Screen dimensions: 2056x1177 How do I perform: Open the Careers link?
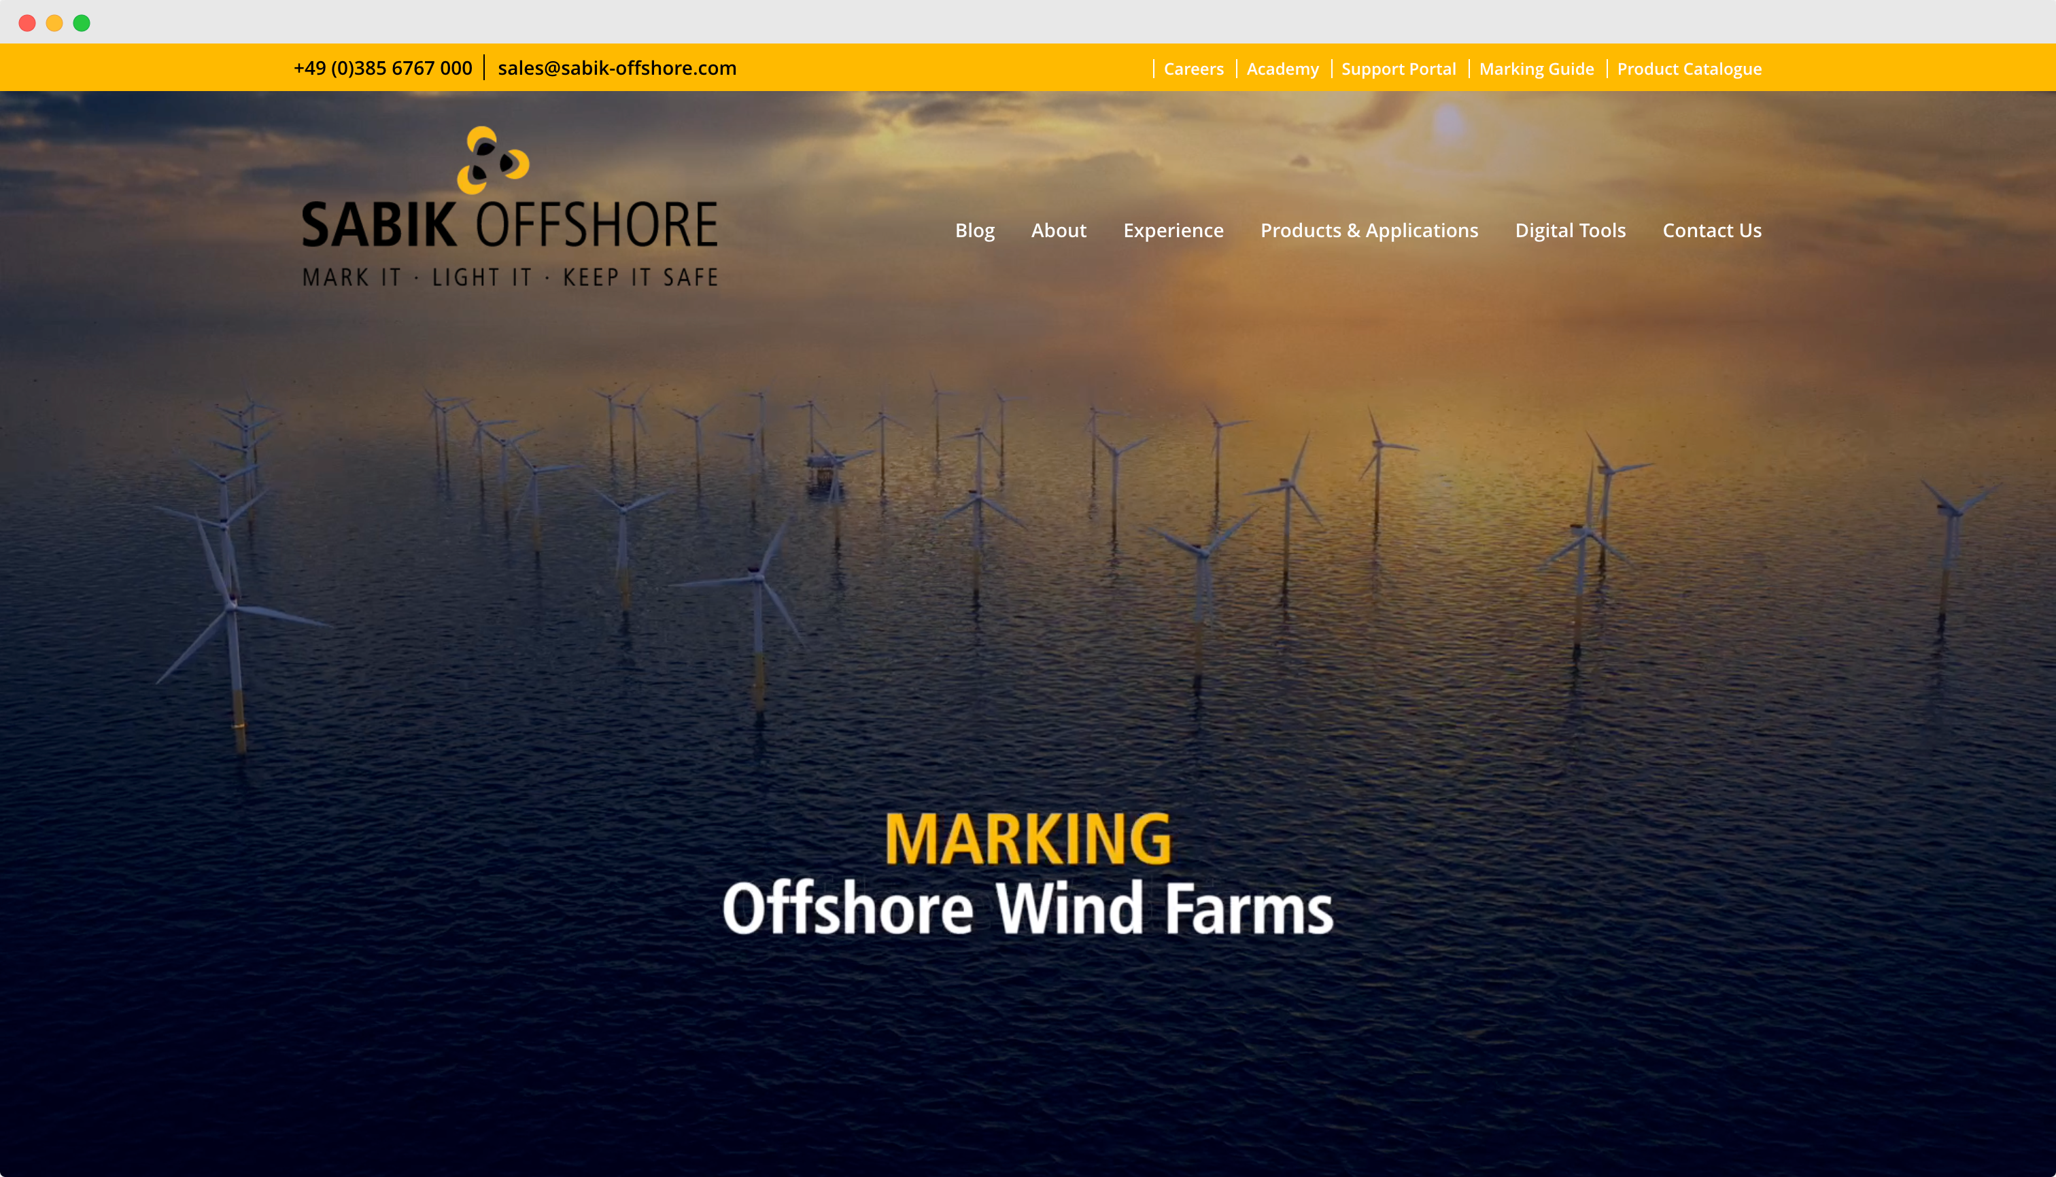(x=1193, y=69)
